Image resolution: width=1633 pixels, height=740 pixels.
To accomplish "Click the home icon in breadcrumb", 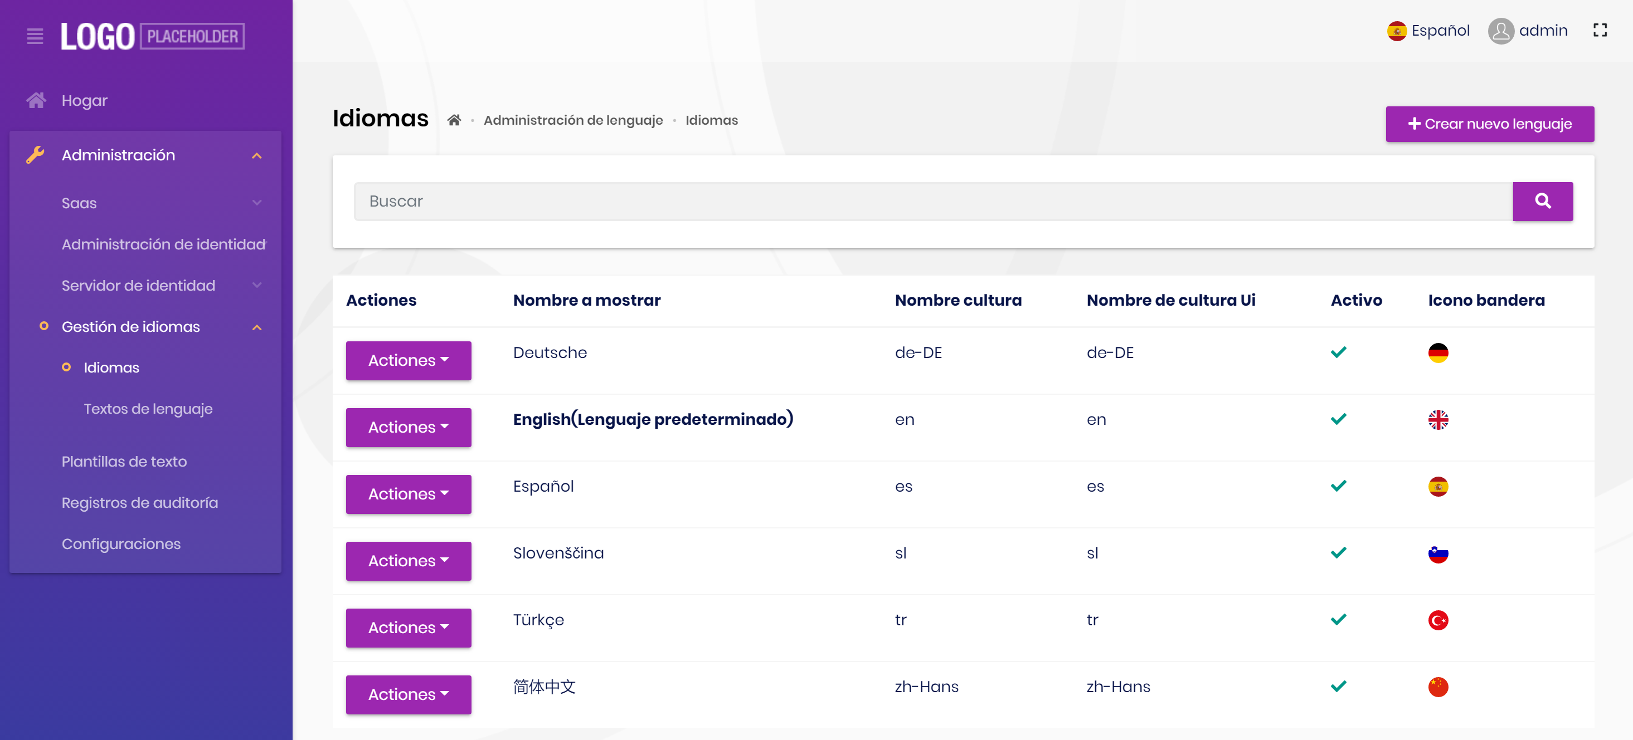I will coord(454,120).
